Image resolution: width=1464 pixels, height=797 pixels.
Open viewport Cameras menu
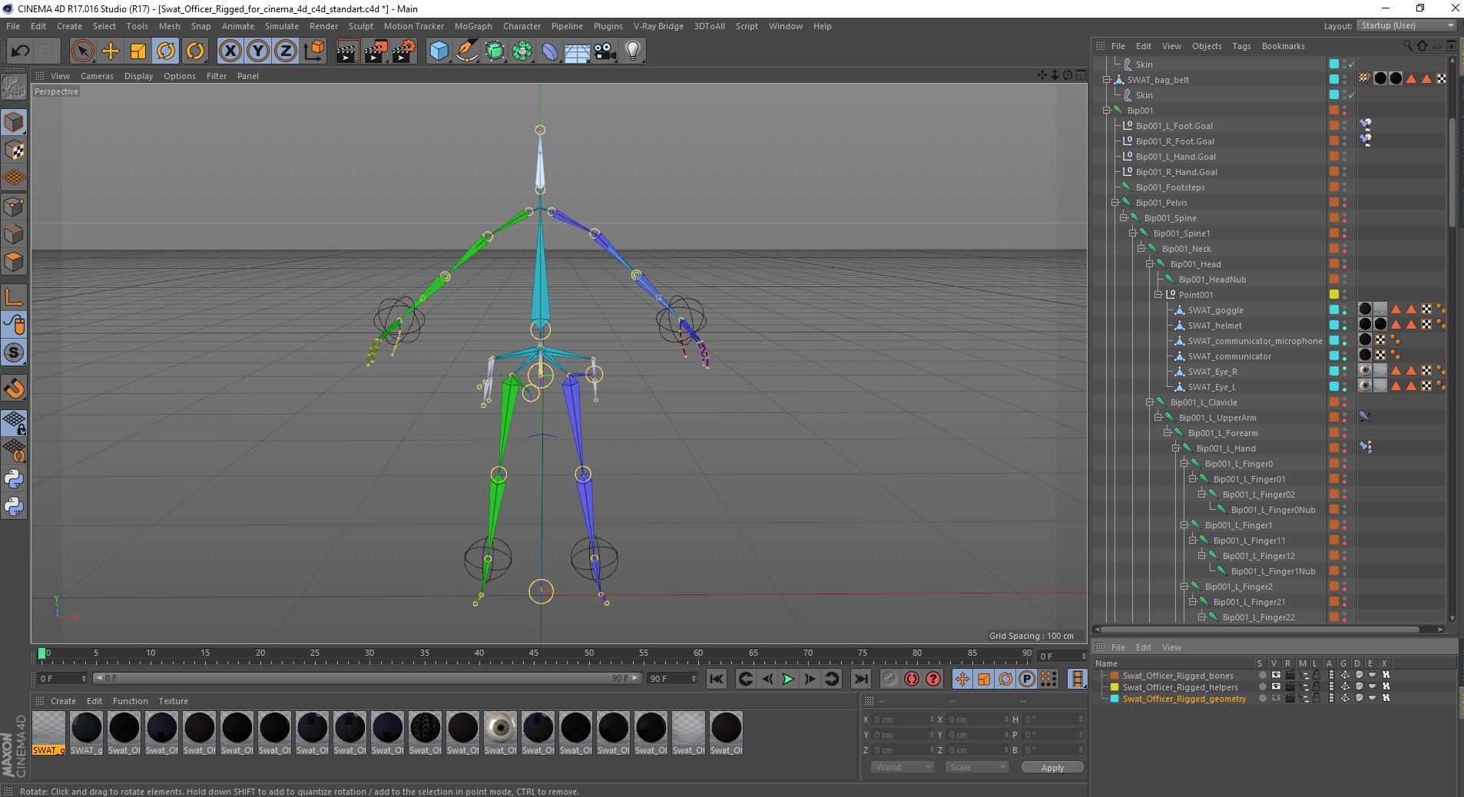coord(97,76)
